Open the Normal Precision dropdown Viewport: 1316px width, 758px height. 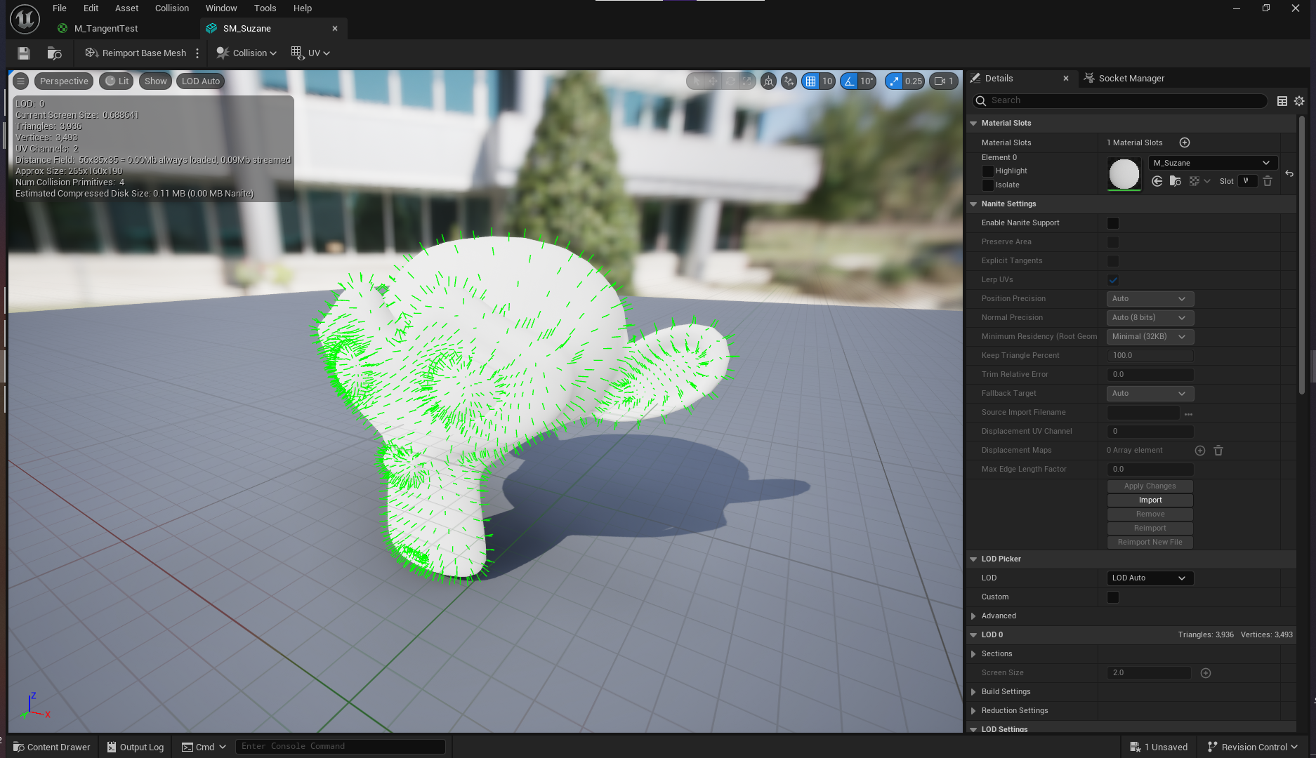tap(1150, 318)
